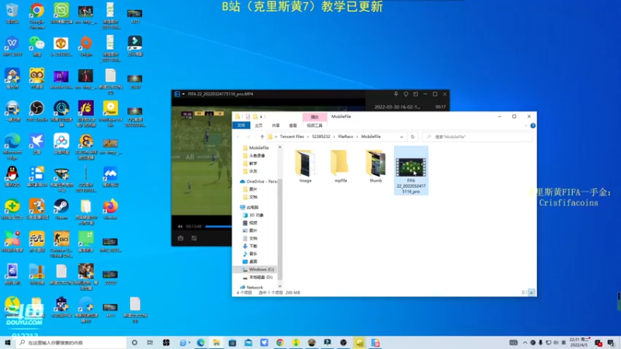Open the Windows Start menu

[x=8, y=343]
